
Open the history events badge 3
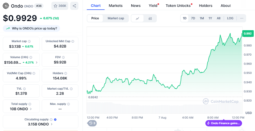92,123
